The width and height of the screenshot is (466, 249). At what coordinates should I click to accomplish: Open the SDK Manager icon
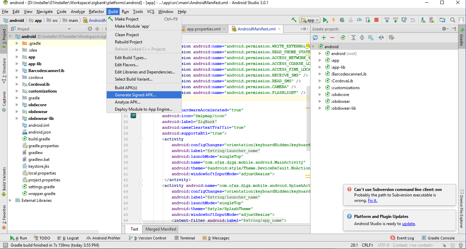(423, 20)
